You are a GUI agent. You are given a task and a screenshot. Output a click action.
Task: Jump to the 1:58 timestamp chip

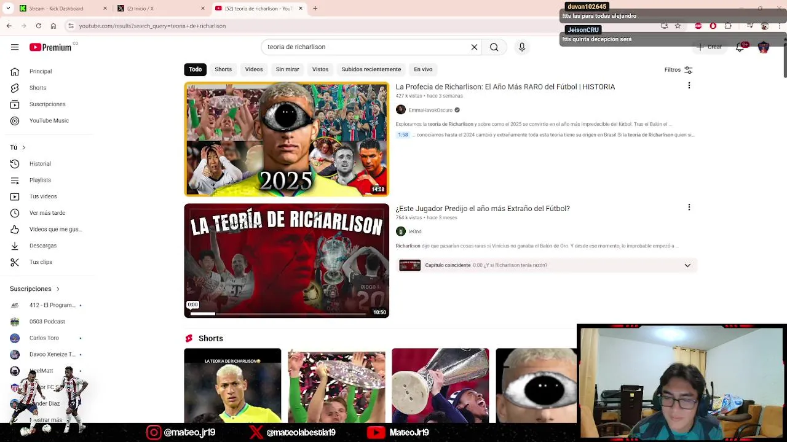pyautogui.click(x=403, y=135)
